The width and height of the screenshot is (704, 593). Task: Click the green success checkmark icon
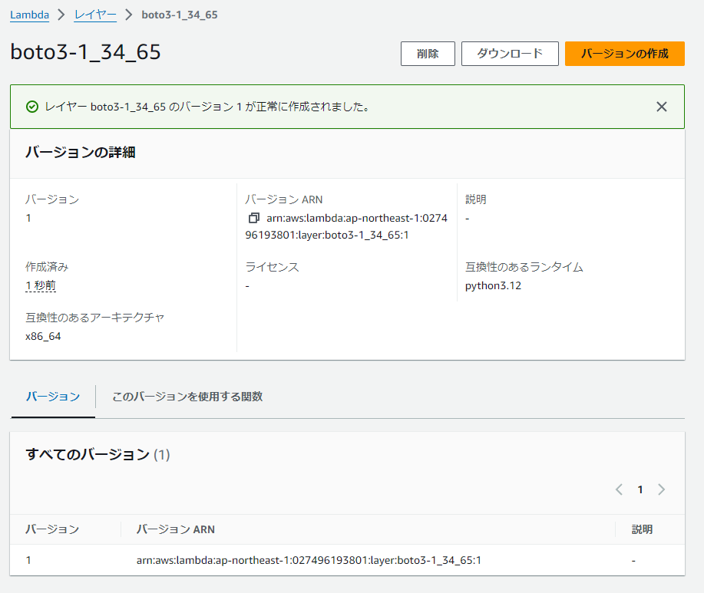[x=31, y=106]
